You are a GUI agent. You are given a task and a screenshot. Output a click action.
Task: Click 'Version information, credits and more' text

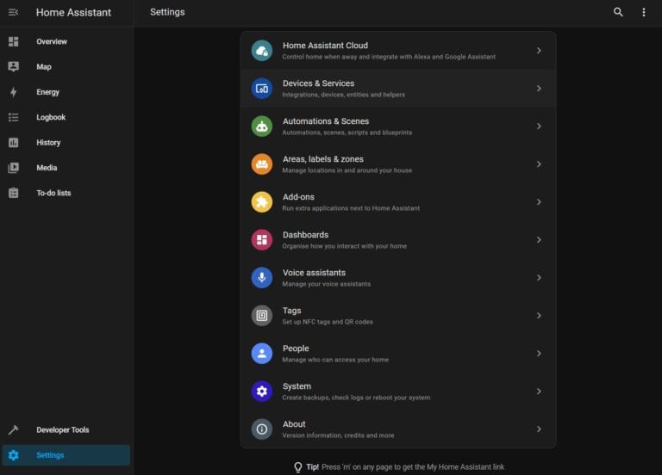click(338, 435)
